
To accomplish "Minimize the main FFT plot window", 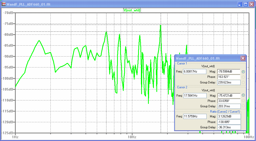I will (240, 4).
